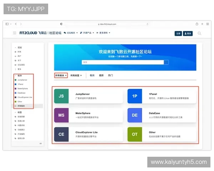The height and width of the screenshot is (171, 214).
Task: Select the 安装部署 tag in sidebar
Action: (x=20, y=117)
